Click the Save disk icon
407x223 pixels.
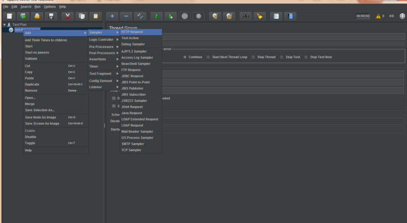51,16
